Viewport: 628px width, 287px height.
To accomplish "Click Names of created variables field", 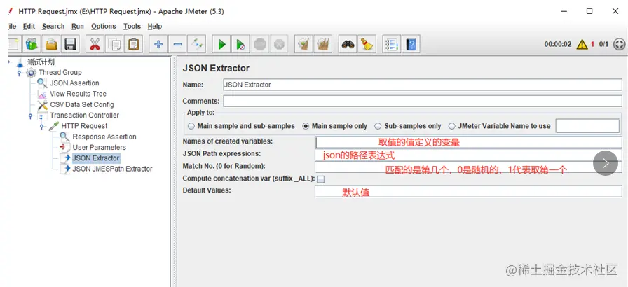I will (469, 142).
